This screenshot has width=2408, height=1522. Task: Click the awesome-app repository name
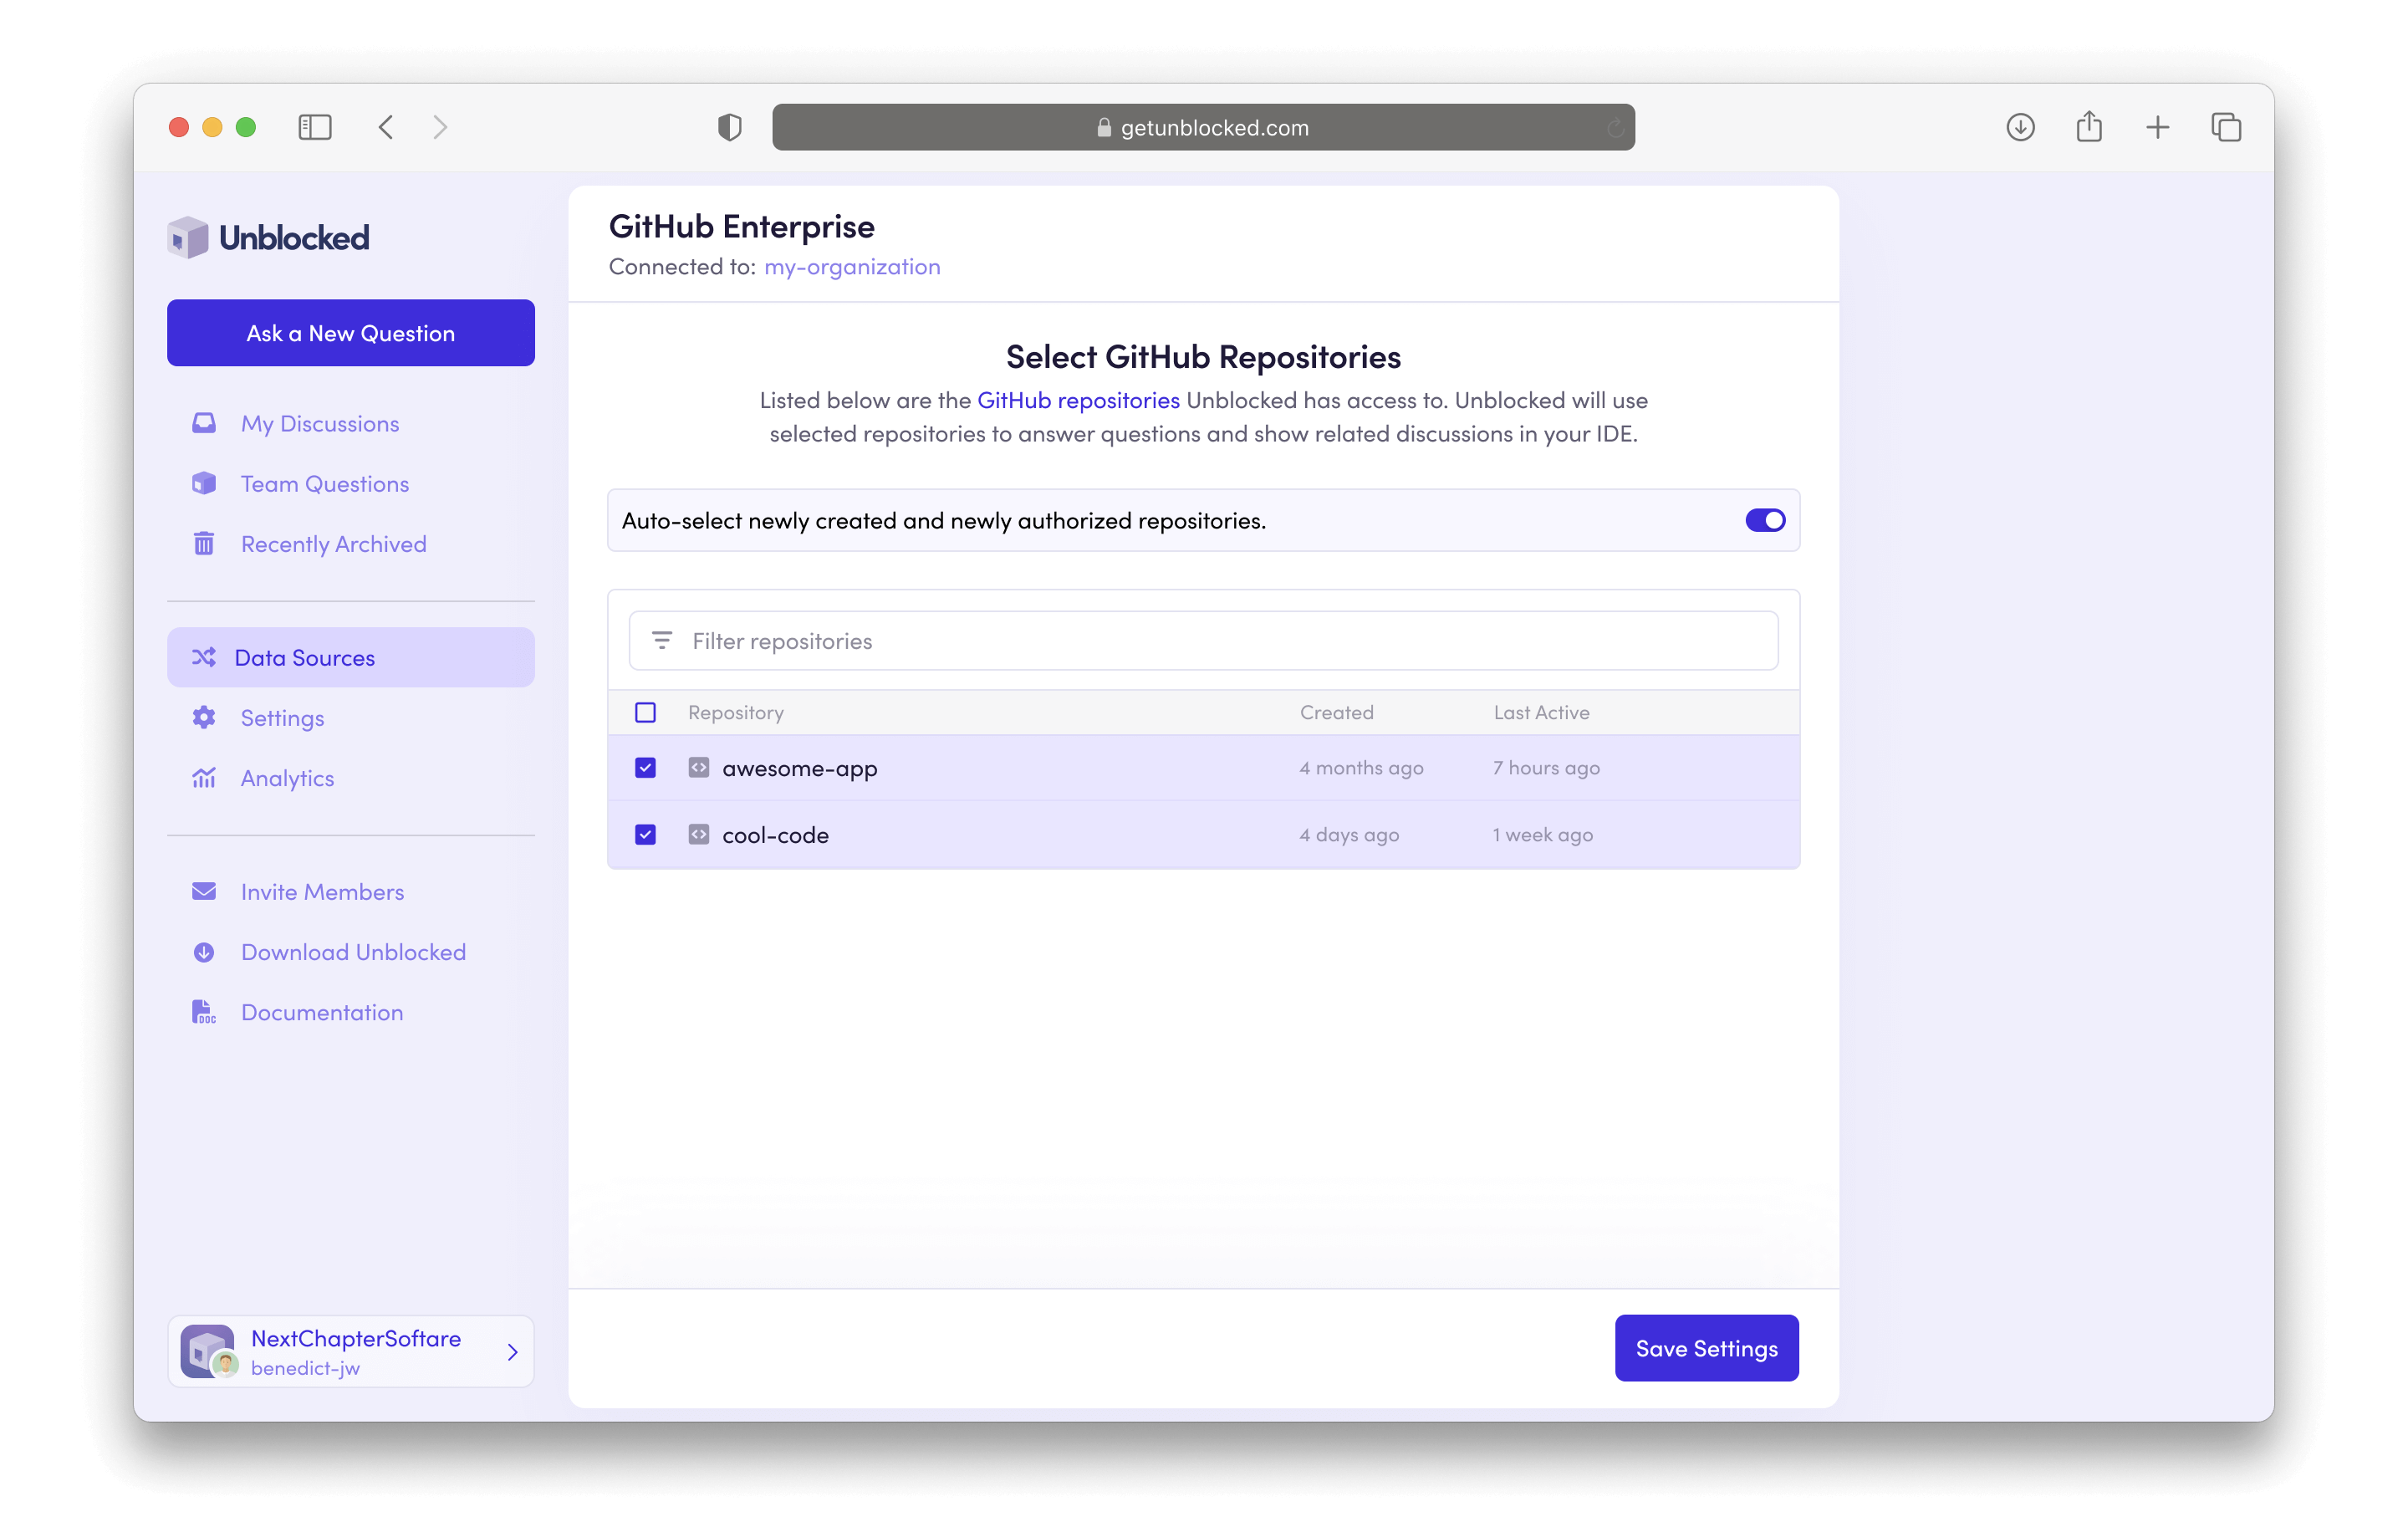pos(799,768)
